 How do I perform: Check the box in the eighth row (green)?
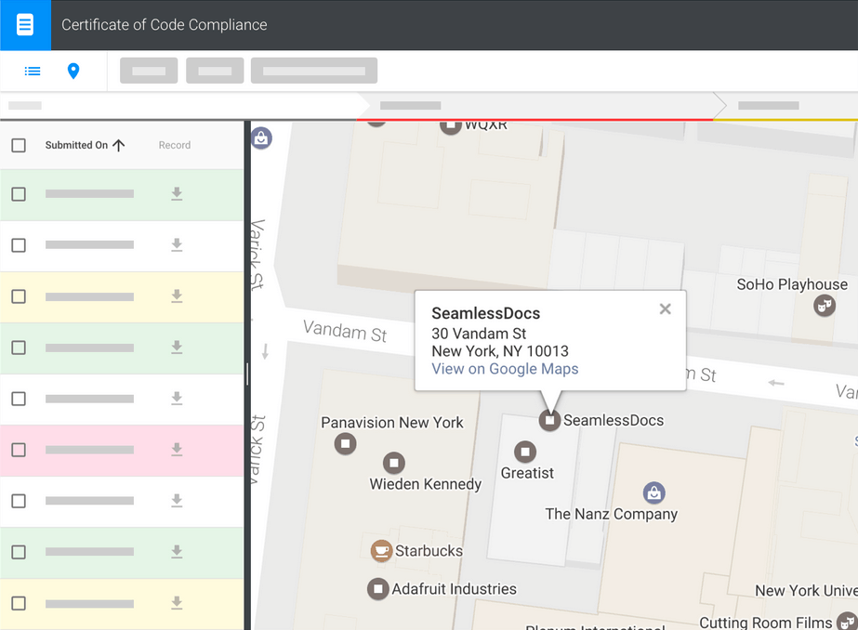click(19, 552)
